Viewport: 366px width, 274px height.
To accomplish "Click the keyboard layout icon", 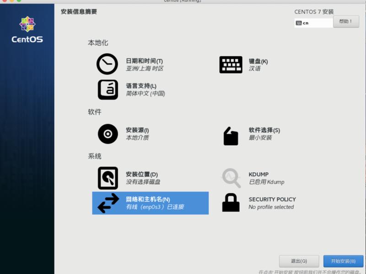I will tap(231, 64).
